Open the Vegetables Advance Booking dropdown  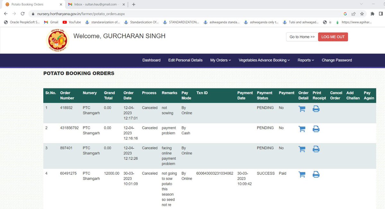(x=264, y=60)
